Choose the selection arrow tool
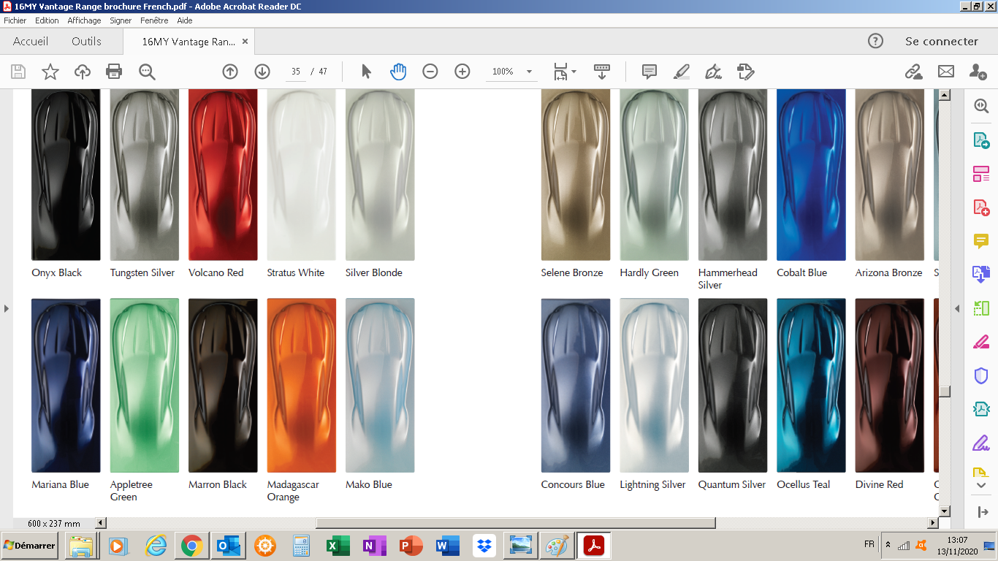Image resolution: width=998 pixels, height=561 pixels. click(x=366, y=72)
